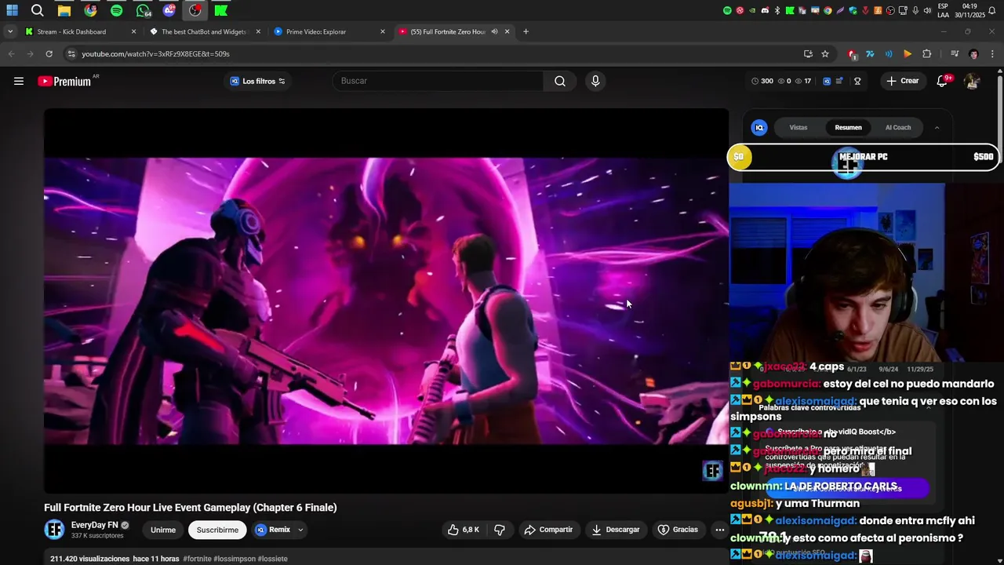Image resolution: width=1004 pixels, height=565 pixels.
Task: Select the AI Coach tab in vidIQ
Action: [x=898, y=128]
